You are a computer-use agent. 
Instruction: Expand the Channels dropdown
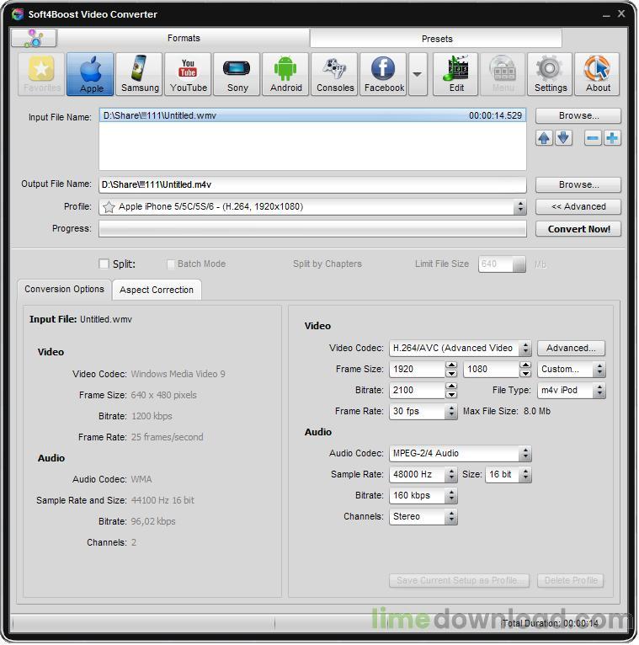[x=451, y=517]
